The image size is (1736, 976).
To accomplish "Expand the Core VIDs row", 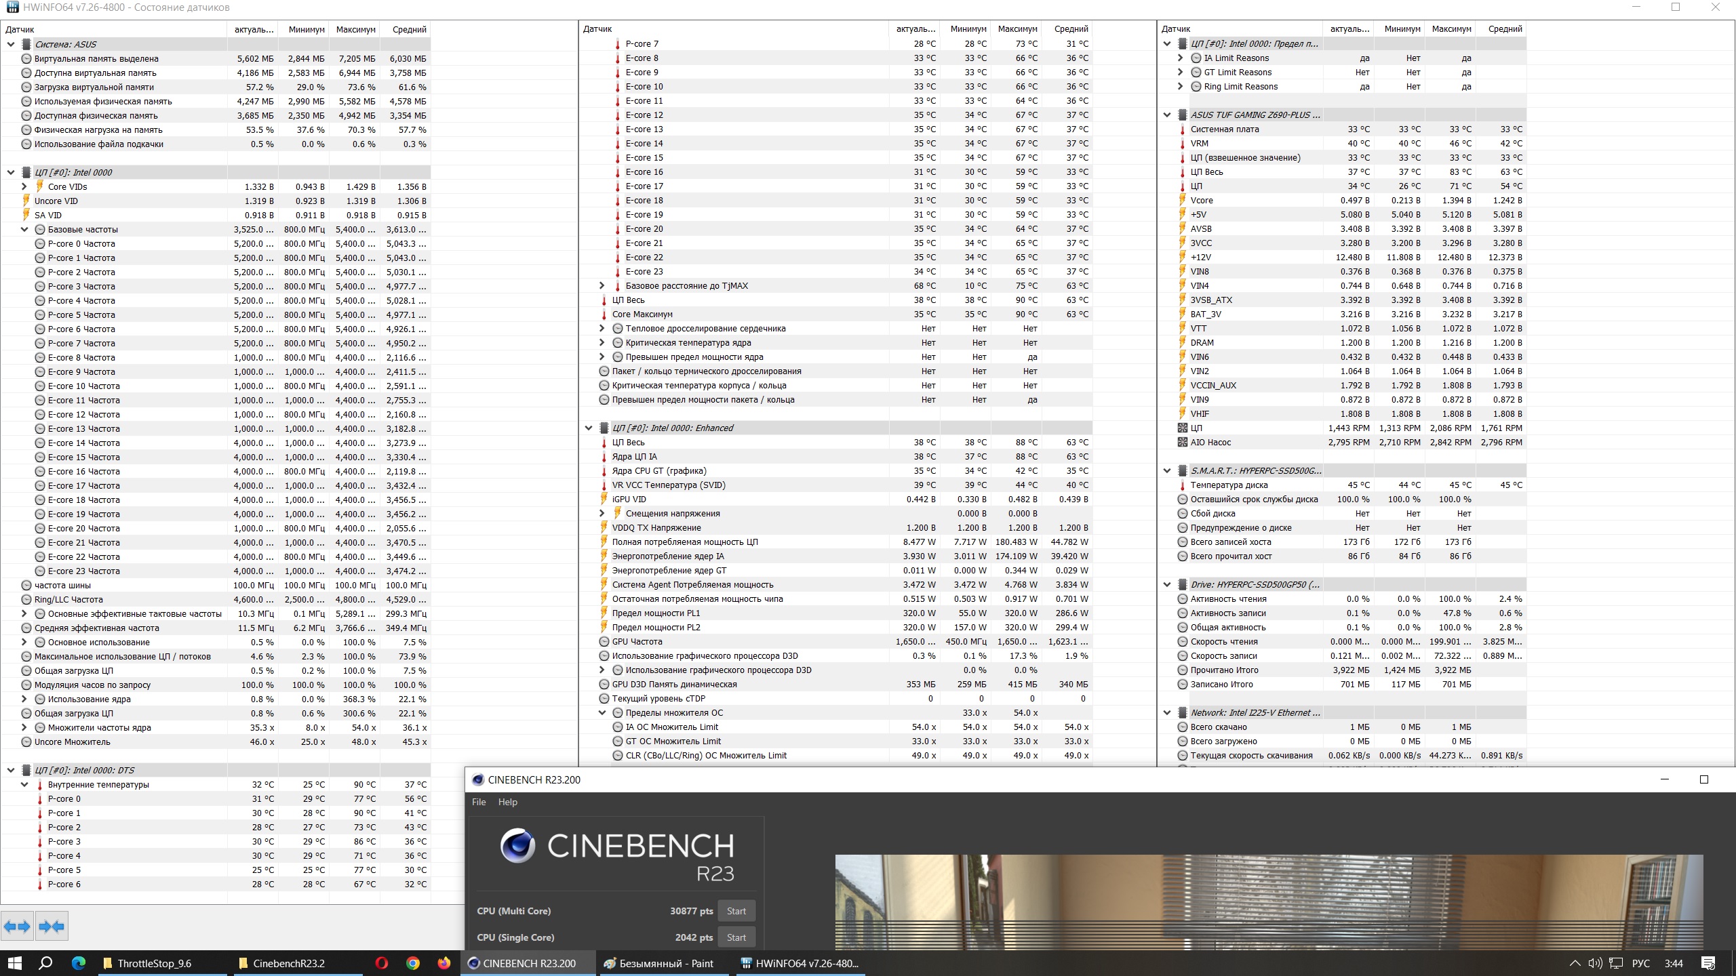I will [x=24, y=187].
